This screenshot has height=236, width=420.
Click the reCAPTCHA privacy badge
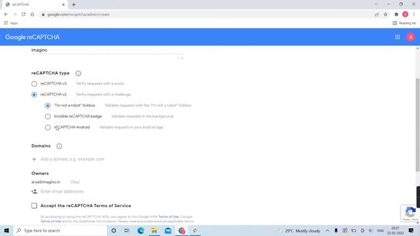click(410, 214)
